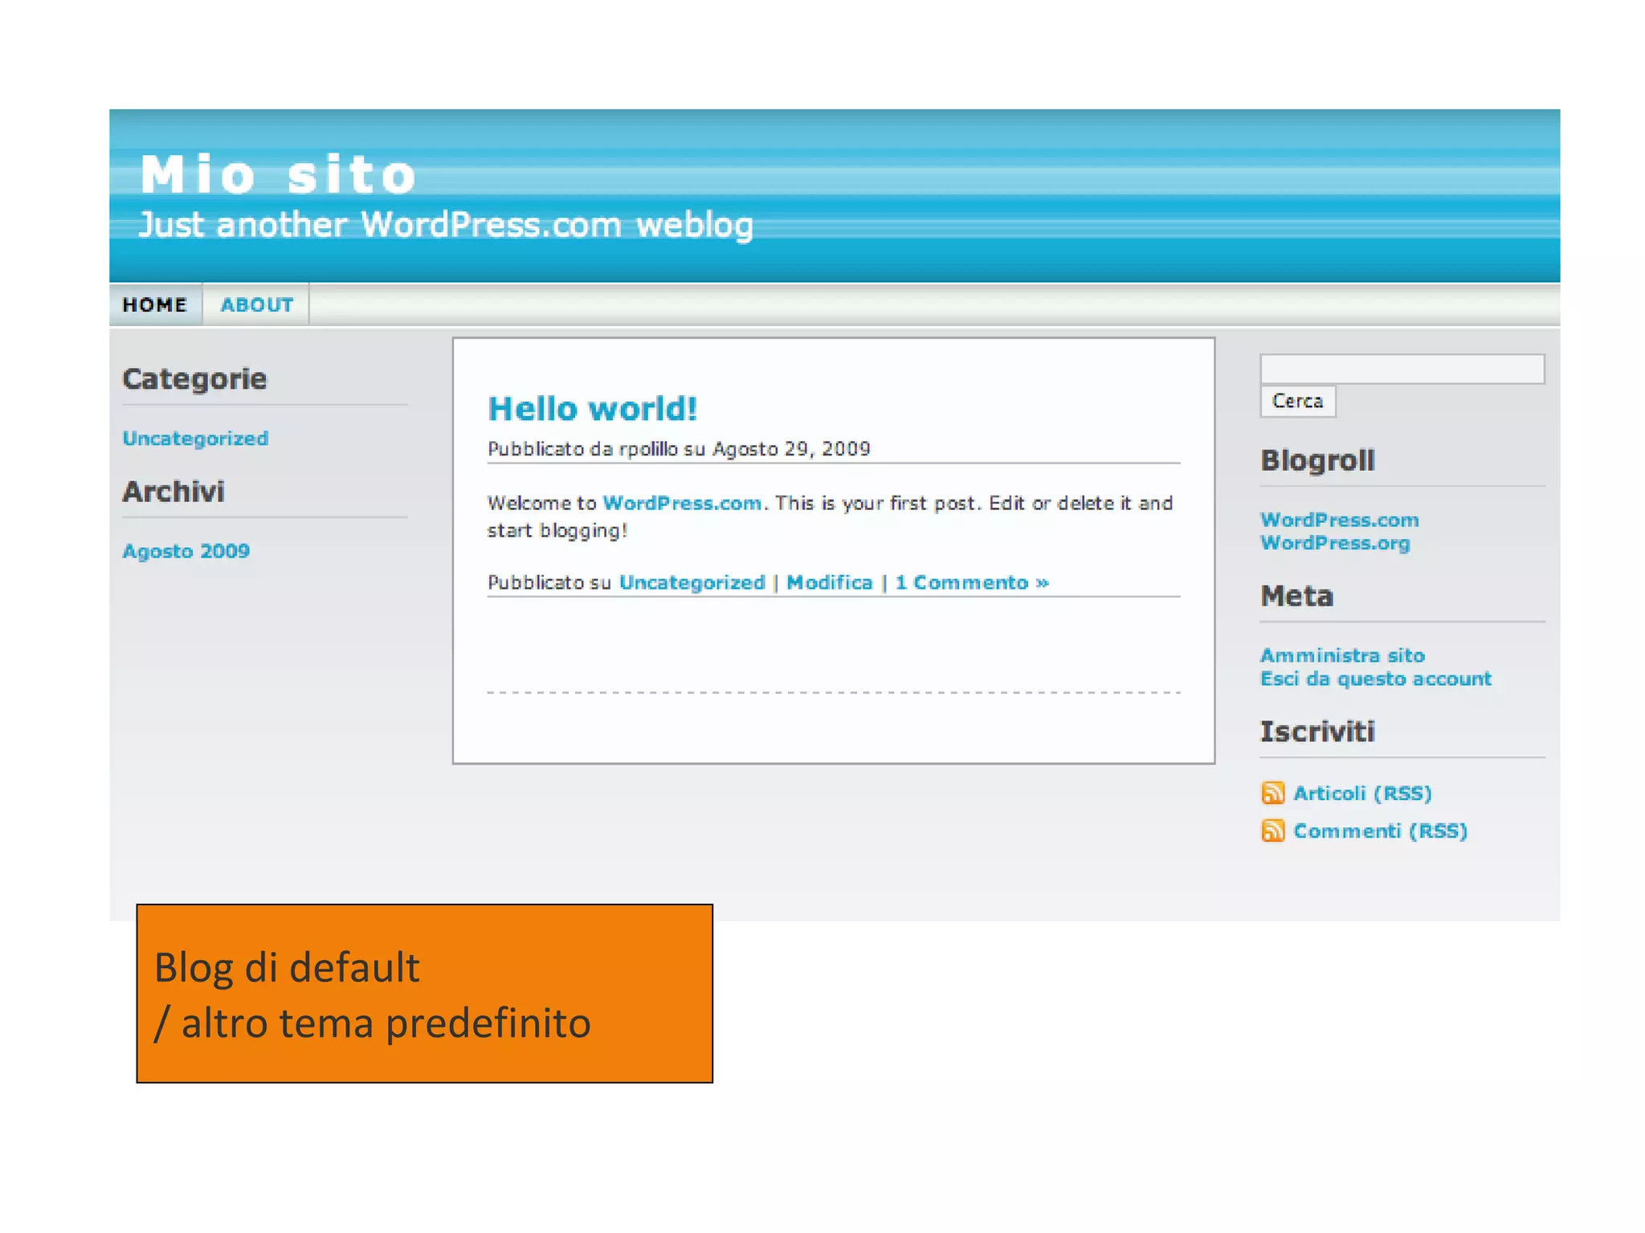Focus the search input field
The height and width of the screenshot is (1233, 1645).
pos(1402,369)
